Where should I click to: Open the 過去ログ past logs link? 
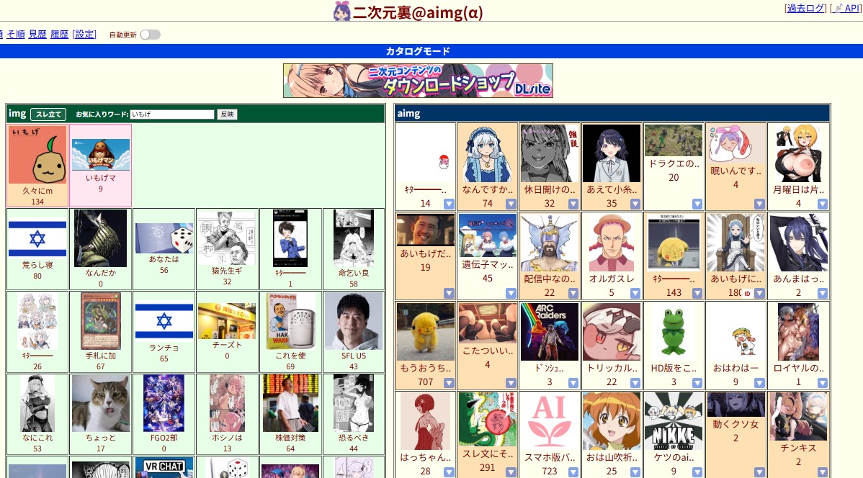805,8
